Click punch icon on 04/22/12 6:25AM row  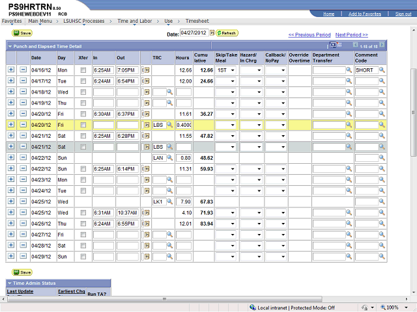click(x=146, y=169)
